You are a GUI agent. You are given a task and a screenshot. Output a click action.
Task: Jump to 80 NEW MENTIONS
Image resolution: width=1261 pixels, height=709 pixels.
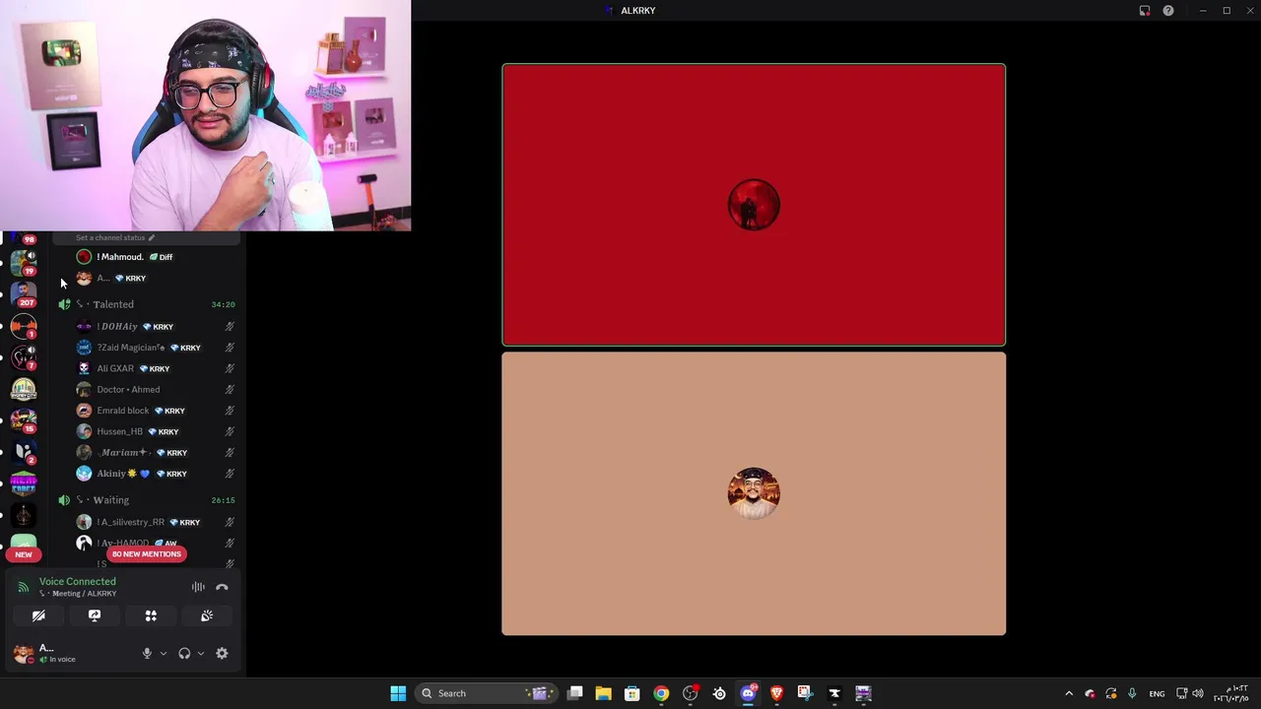coord(146,553)
